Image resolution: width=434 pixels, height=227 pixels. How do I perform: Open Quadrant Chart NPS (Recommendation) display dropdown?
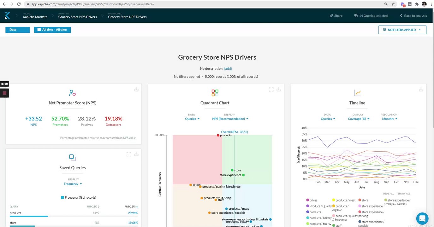click(x=230, y=119)
